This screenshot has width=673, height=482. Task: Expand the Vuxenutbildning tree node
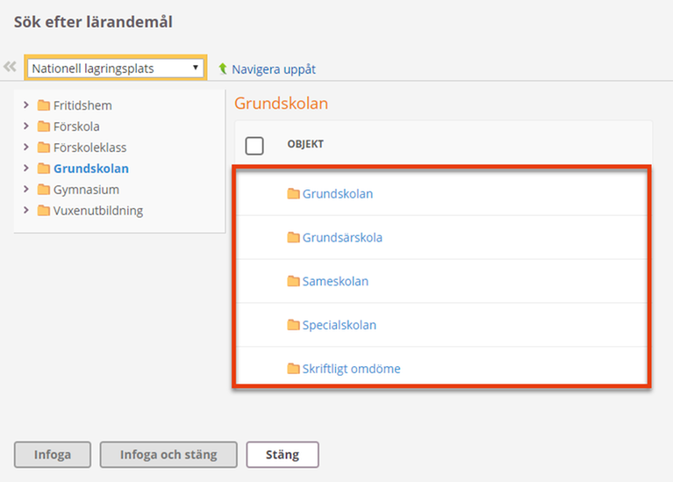[x=26, y=210]
